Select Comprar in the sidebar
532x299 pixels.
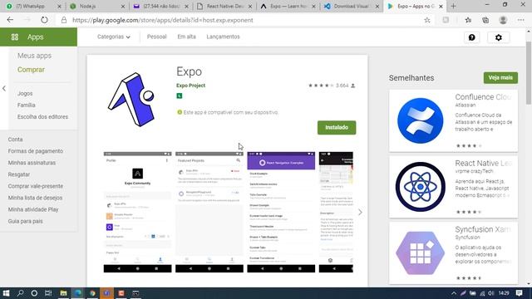click(31, 70)
